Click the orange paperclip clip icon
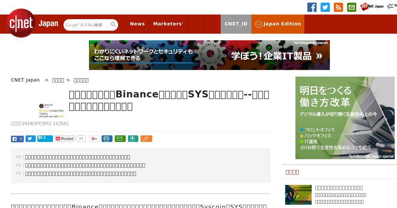Screen dimensions: 397x208 (146, 139)
